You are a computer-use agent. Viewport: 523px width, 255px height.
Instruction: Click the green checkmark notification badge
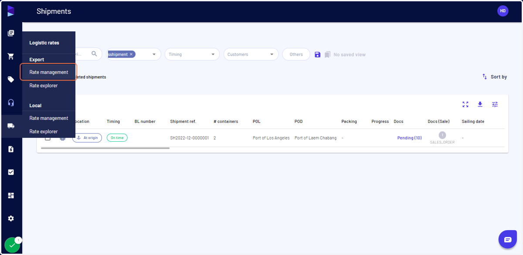tap(12, 245)
